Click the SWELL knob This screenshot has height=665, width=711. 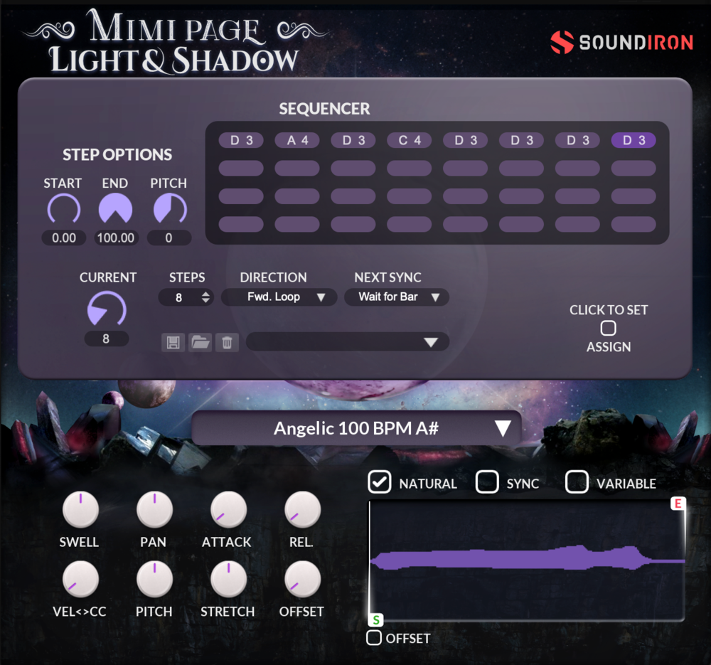(81, 510)
